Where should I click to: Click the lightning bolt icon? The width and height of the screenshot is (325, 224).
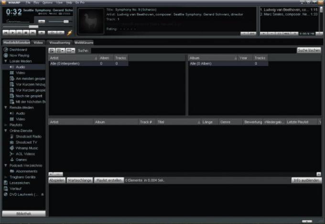(70, 33)
